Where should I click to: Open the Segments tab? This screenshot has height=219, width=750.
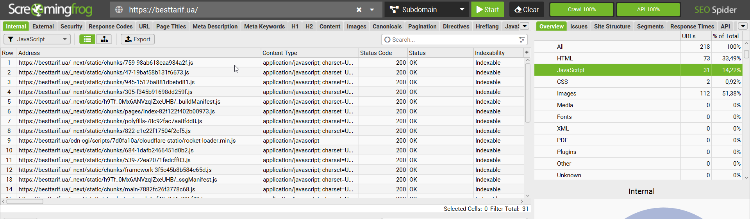point(650,26)
